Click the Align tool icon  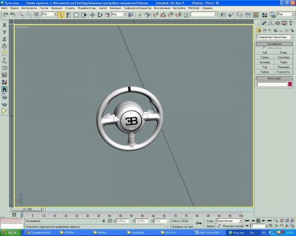click(231, 15)
